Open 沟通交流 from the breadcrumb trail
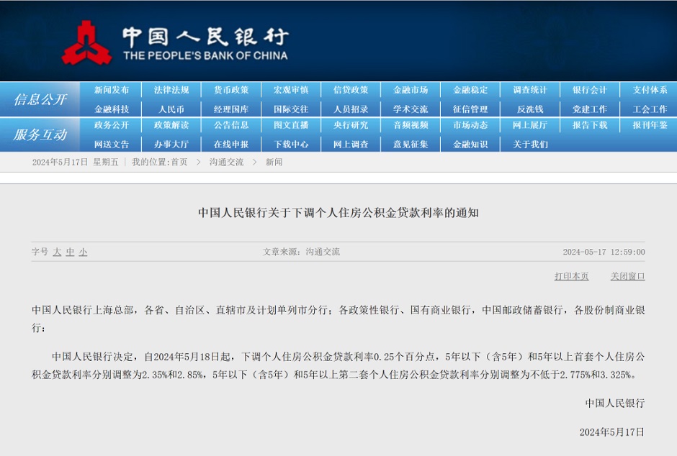 point(225,162)
